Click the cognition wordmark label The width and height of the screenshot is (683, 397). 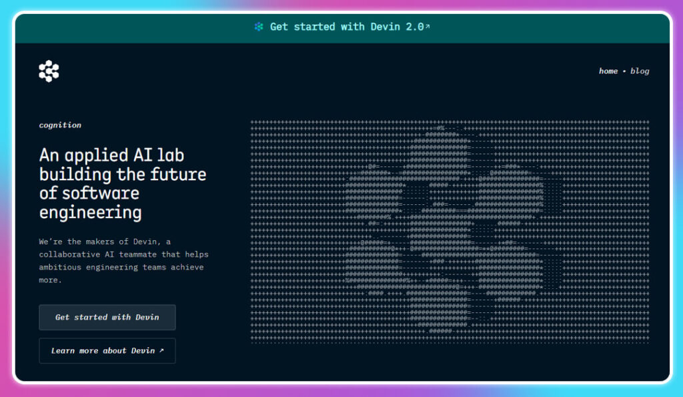[x=59, y=125]
